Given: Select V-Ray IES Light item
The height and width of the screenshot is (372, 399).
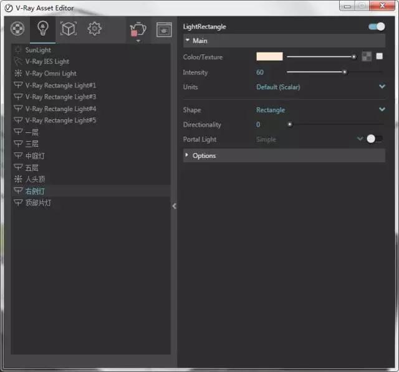Looking at the screenshot, I should click(90, 61).
